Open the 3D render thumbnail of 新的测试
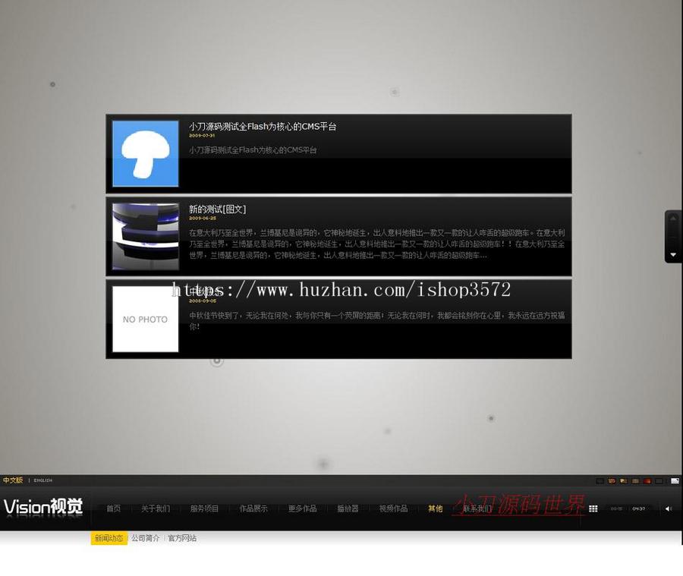Image resolution: width=683 pixels, height=576 pixels. pos(146,237)
